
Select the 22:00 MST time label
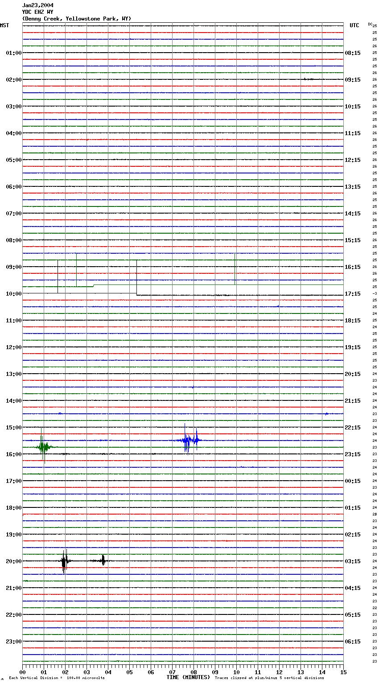point(14,615)
